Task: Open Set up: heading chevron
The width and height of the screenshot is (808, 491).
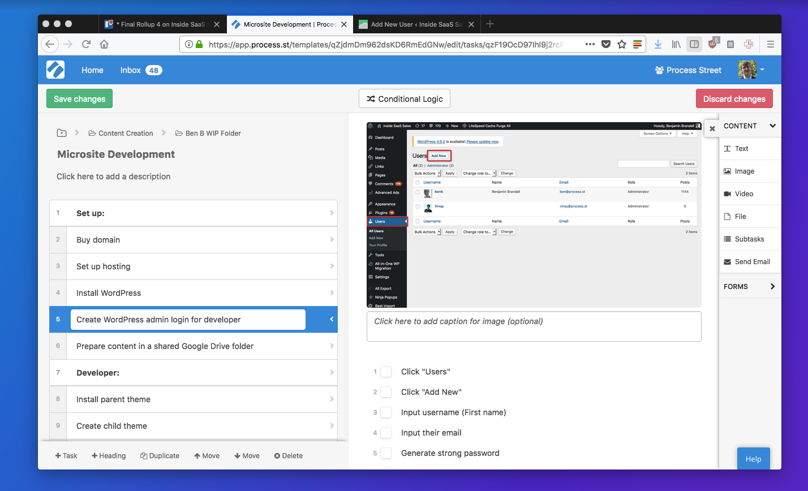Action: tap(332, 213)
